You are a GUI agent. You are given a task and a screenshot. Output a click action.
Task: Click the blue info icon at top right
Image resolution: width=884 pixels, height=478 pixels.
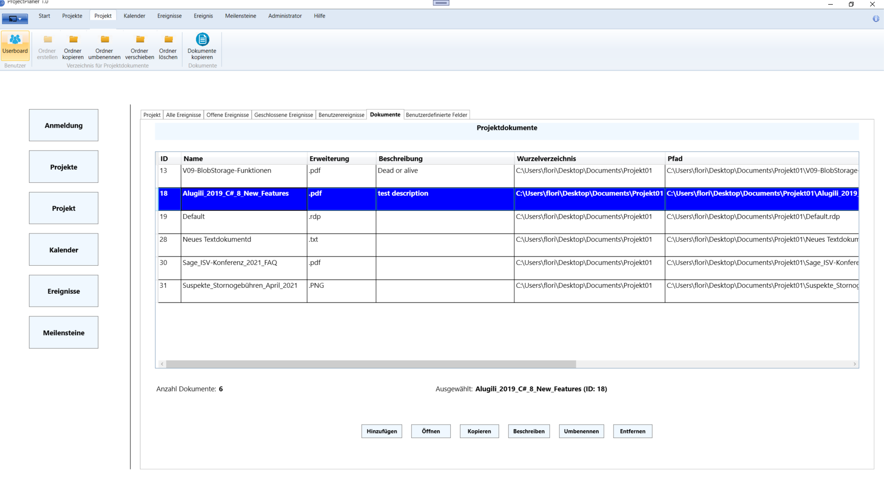point(876,19)
